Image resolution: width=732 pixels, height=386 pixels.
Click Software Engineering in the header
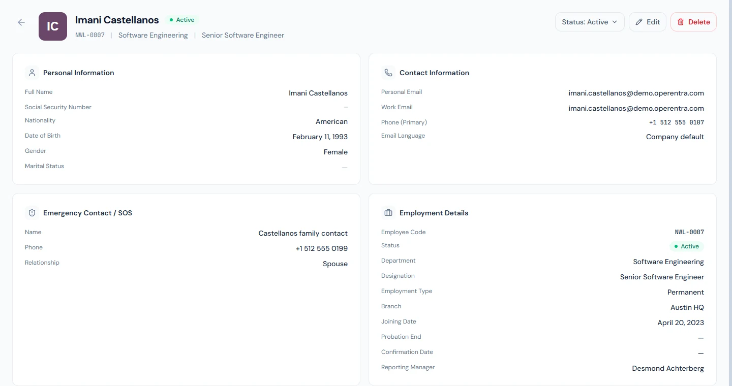coord(153,36)
